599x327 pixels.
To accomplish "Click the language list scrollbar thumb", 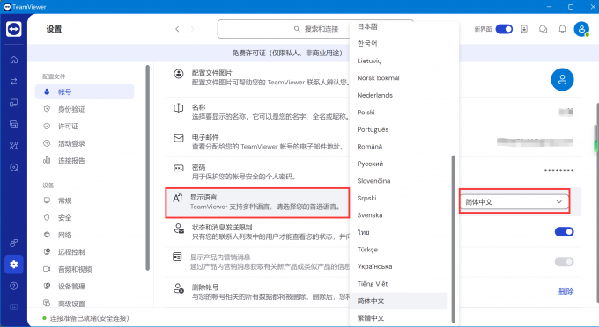I will (x=454, y=239).
